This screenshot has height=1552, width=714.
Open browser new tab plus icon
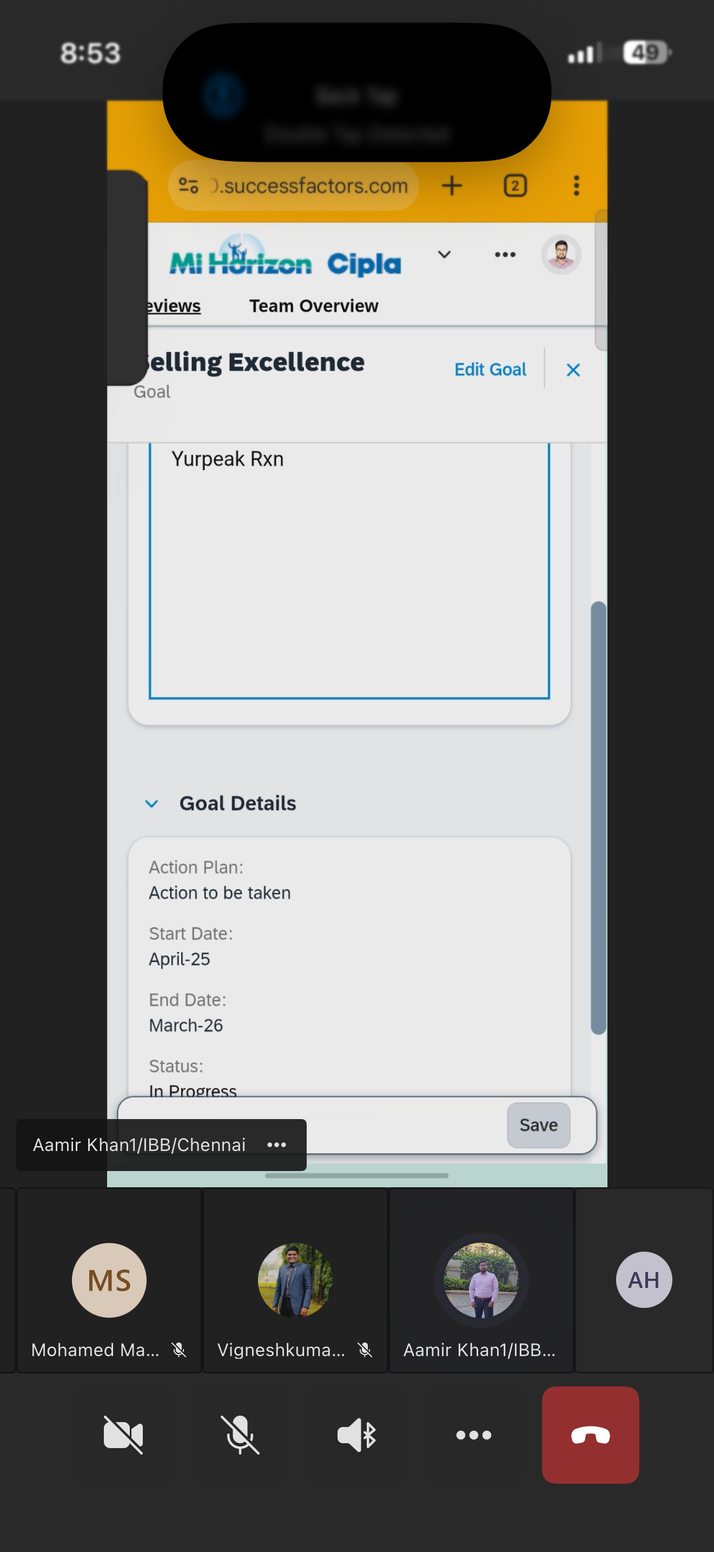click(452, 186)
